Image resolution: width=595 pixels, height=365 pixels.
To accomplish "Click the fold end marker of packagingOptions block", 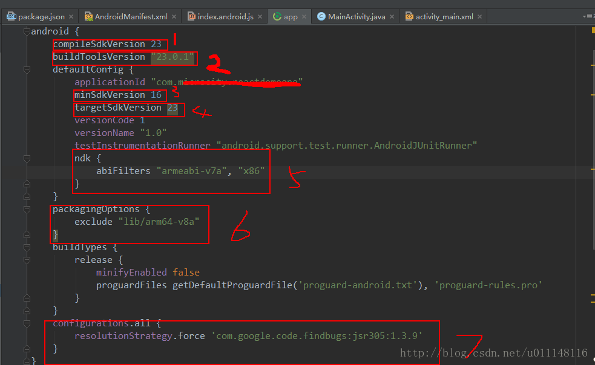I will point(27,234).
